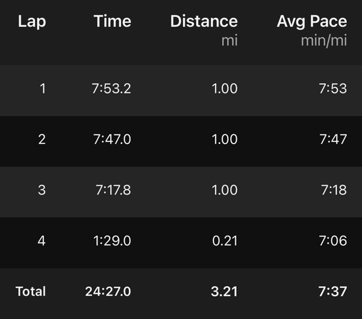Screen dimensions: 362x319
Task: Tap lap 4 distance 0.21
Action: [x=225, y=241]
